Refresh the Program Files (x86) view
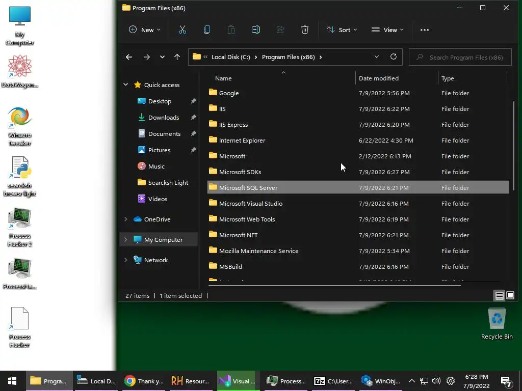The height and width of the screenshot is (391, 522). pos(394,57)
